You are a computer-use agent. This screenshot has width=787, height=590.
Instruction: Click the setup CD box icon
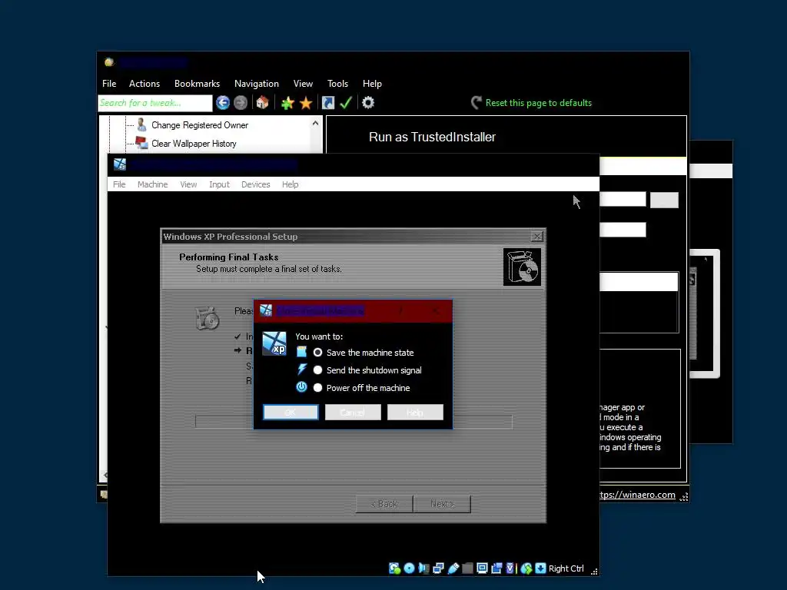click(x=522, y=267)
